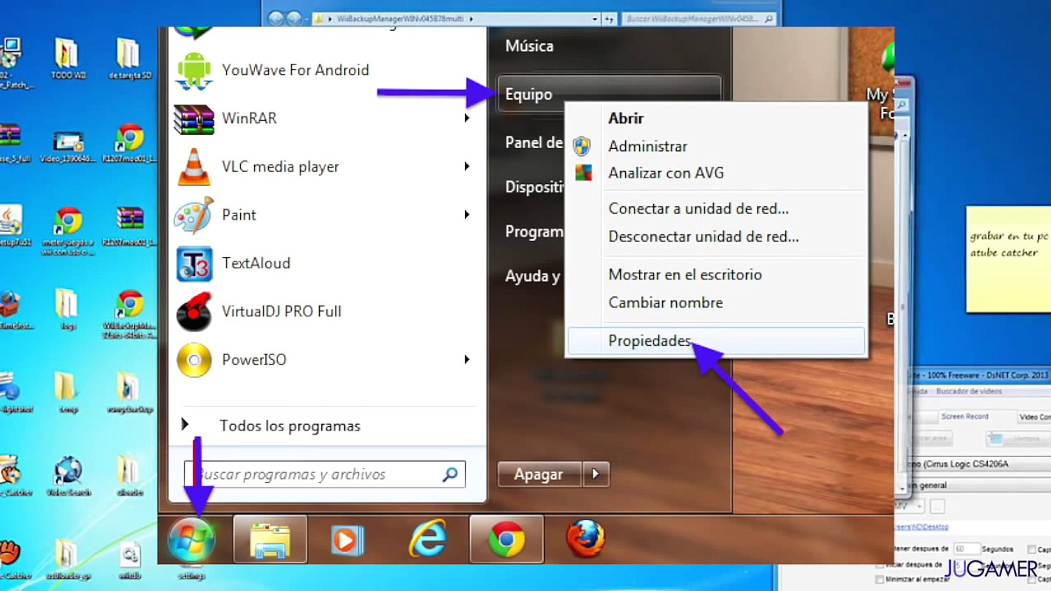
Task: Open PowerISO disc icon
Action: click(194, 360)
